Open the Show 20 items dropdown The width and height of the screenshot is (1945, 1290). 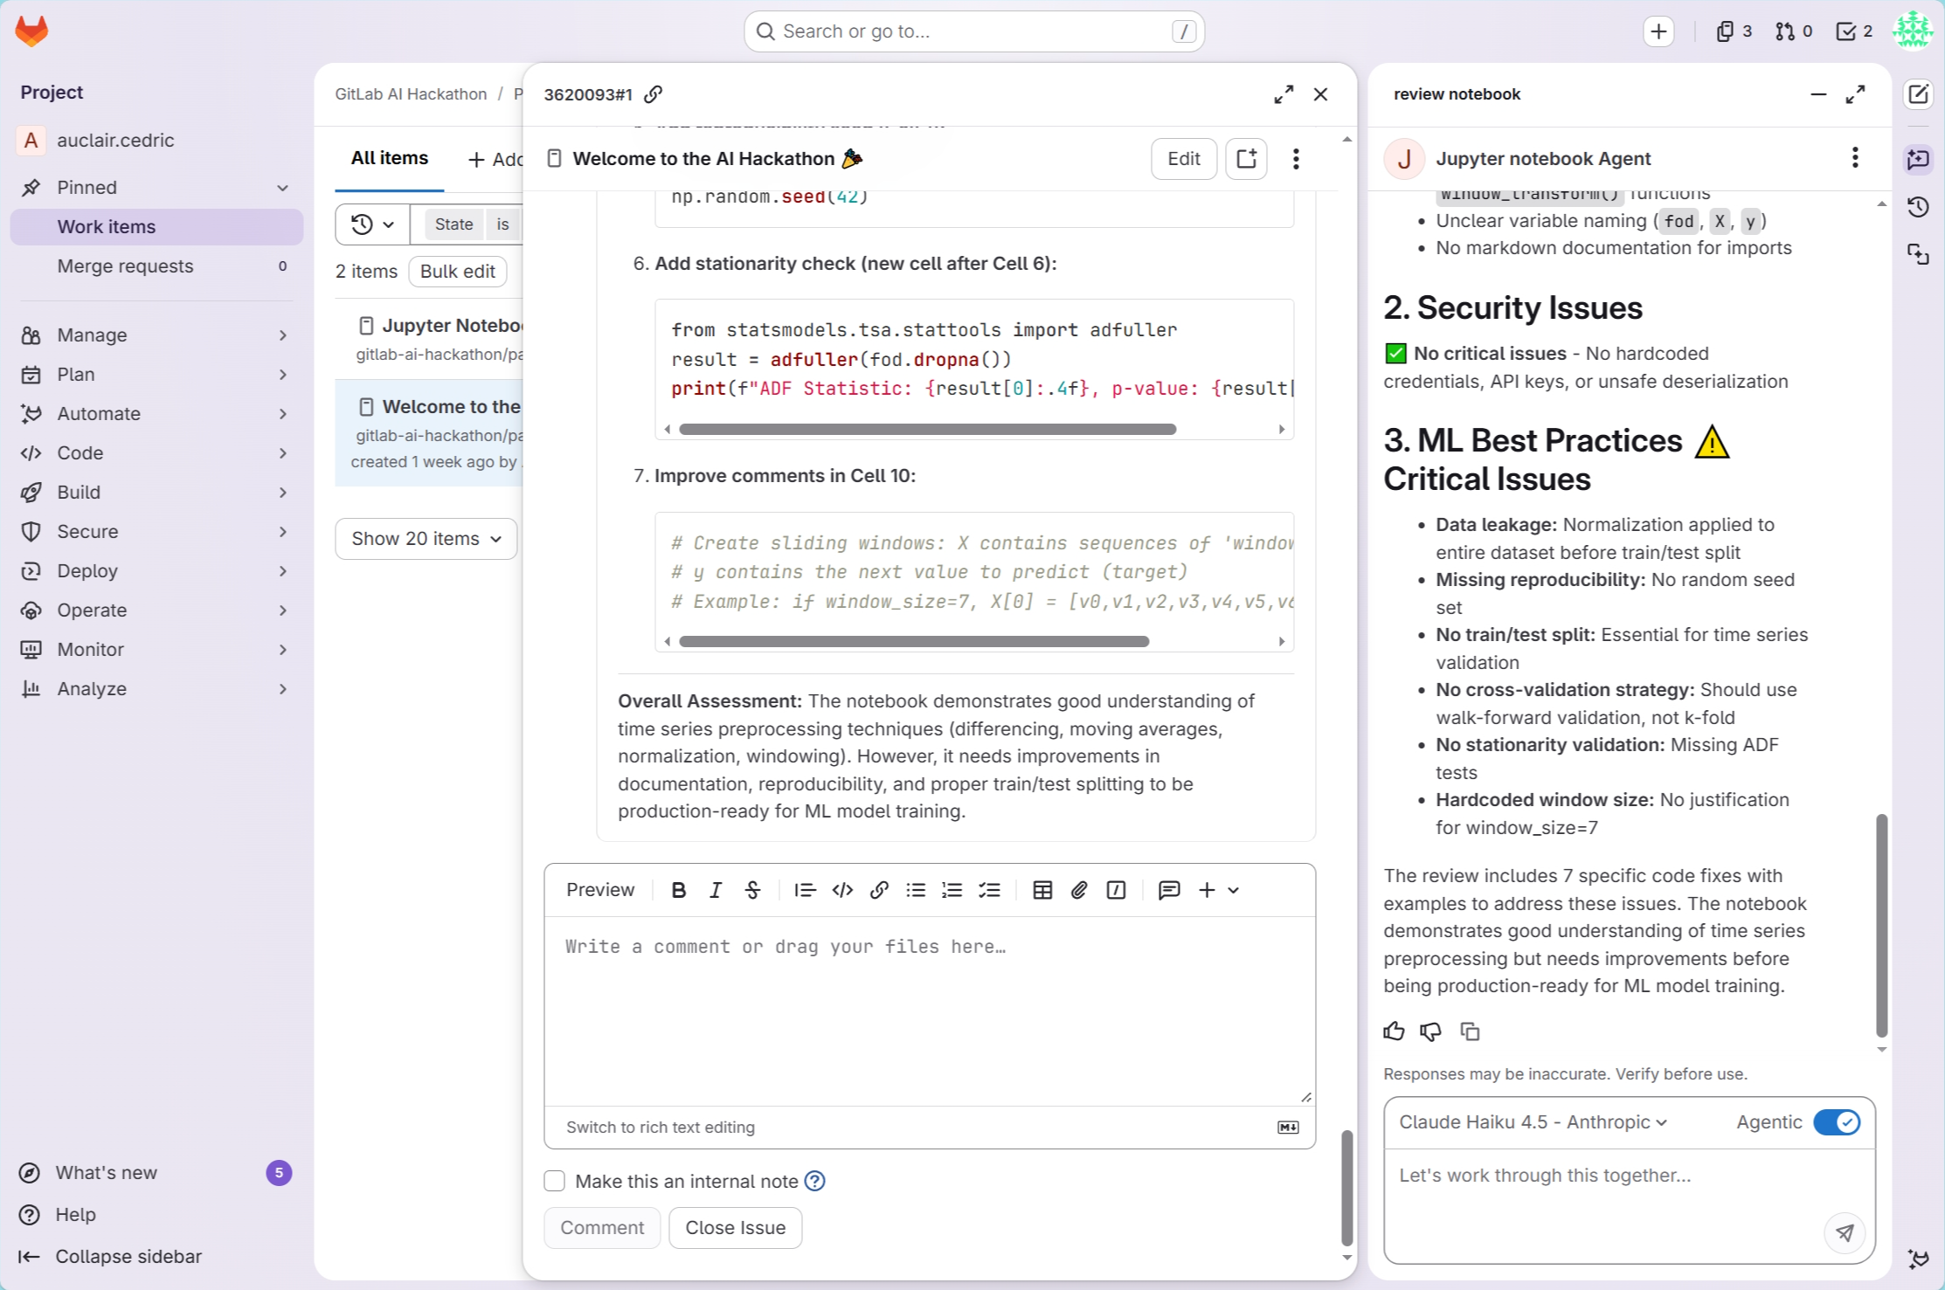point(426,539)
